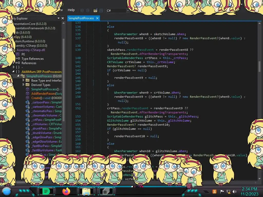Click the _crtPass private field icon
The height and width of the screenshot is (197, 263).
tap(28, 120)
